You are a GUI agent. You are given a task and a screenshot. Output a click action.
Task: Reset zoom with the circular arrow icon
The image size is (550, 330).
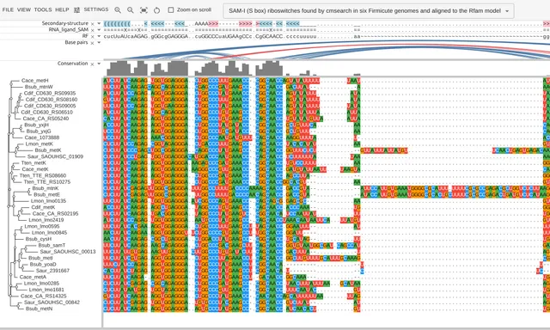pyautogui.click(x=156, y=10)
